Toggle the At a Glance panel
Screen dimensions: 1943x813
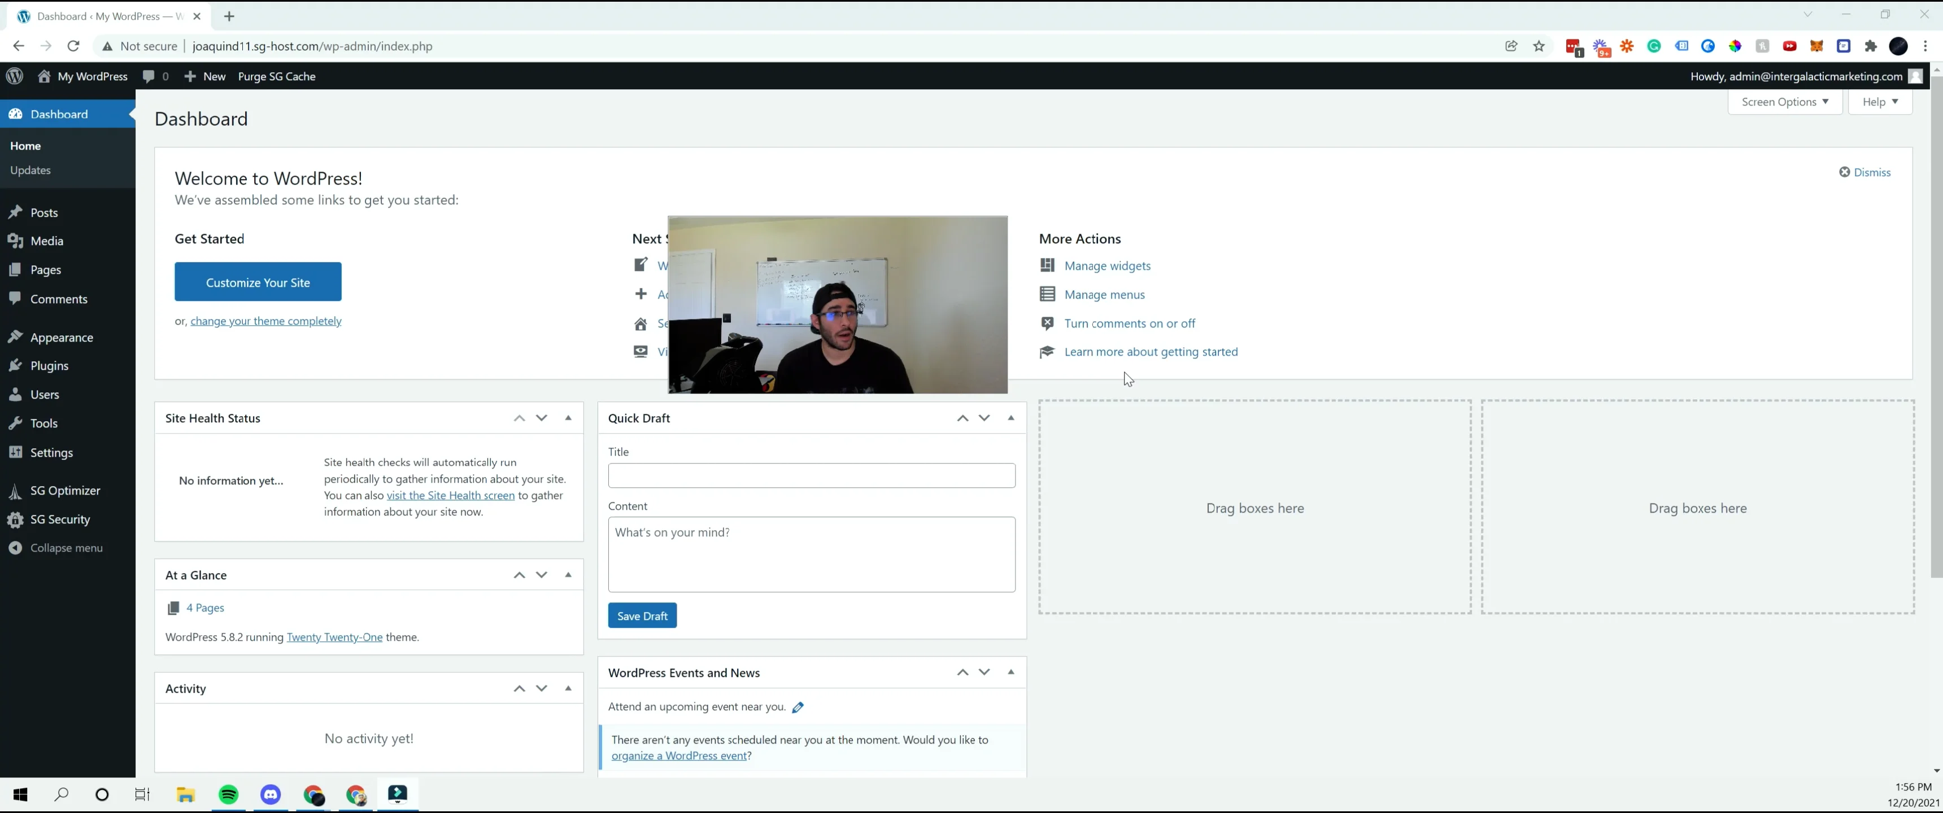(x=569, y=575)
